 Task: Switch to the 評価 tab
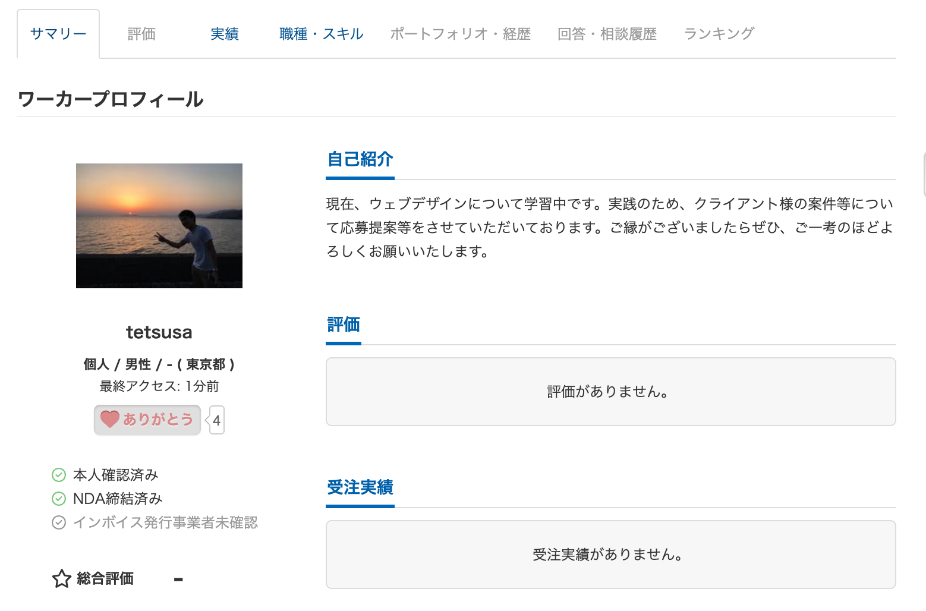[x=140, y=34]
